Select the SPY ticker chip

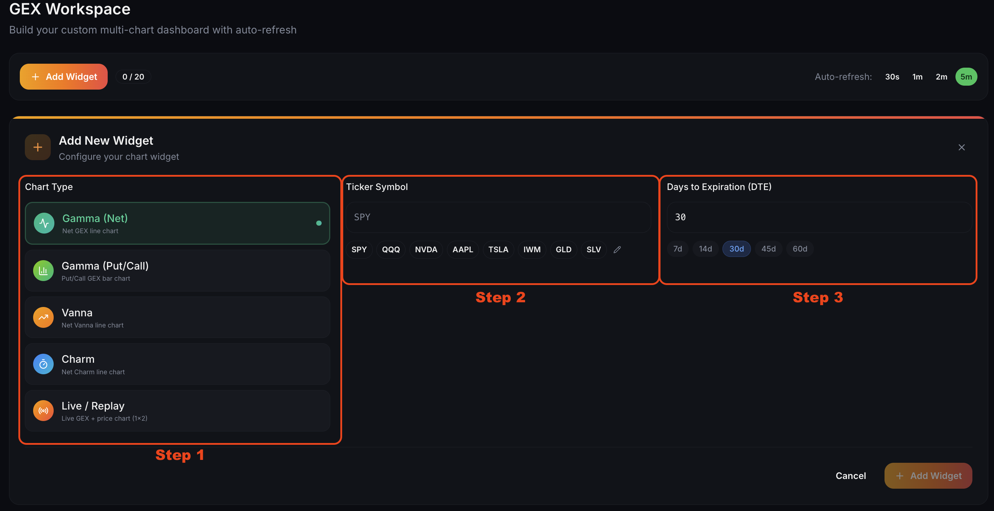pyautogui.click(x=359, y=249)
